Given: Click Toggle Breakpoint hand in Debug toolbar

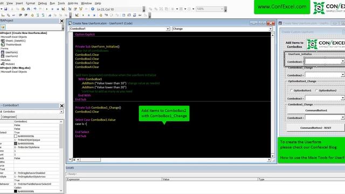Looking at the screenshot, I should pos(101,15).
